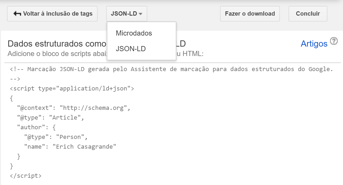Select Microdados from the open dropdown
343x185 pixels.
133,33
